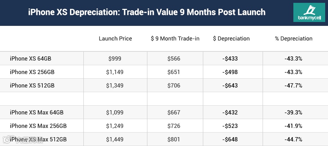The width and height of the screenshot is (328, 146).
Task: Click the bankmycell logo
Action: point(309,13)
